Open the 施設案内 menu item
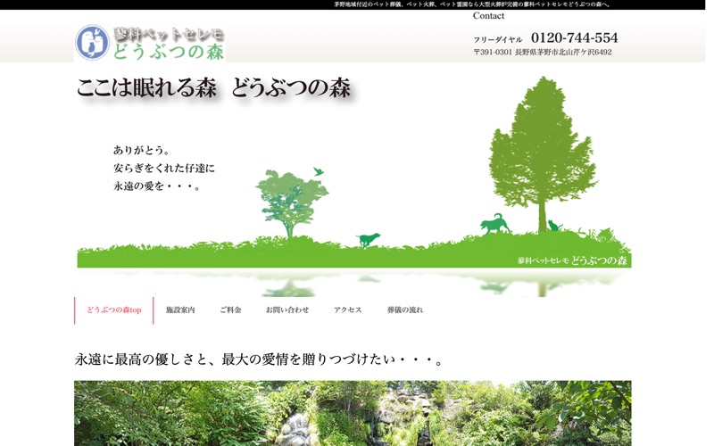Image resolution: width=714 pixels, height=446 pixels. pyautogui.click(x=180, y=310)
